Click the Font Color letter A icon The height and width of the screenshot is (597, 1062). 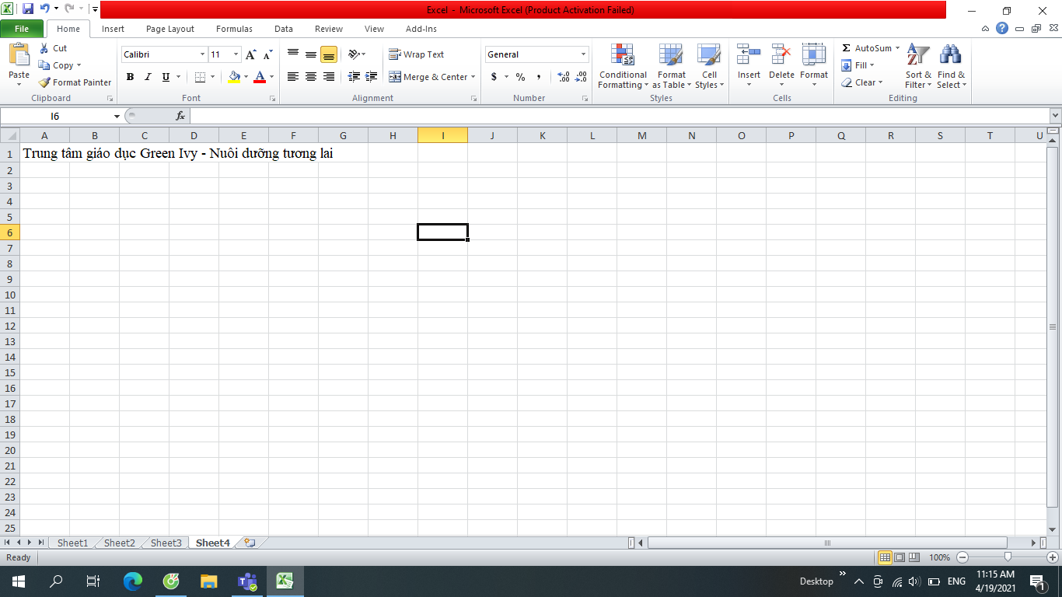(x=260, y=77)
